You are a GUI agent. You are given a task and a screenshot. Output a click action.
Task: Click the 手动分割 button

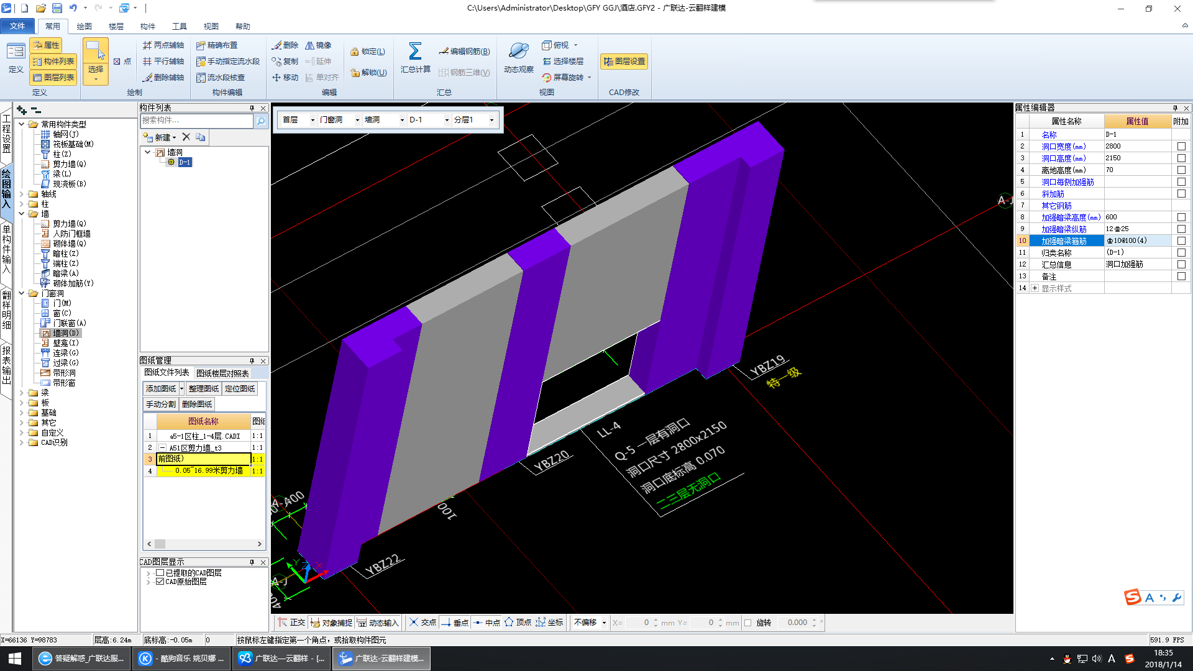[161, 404]
